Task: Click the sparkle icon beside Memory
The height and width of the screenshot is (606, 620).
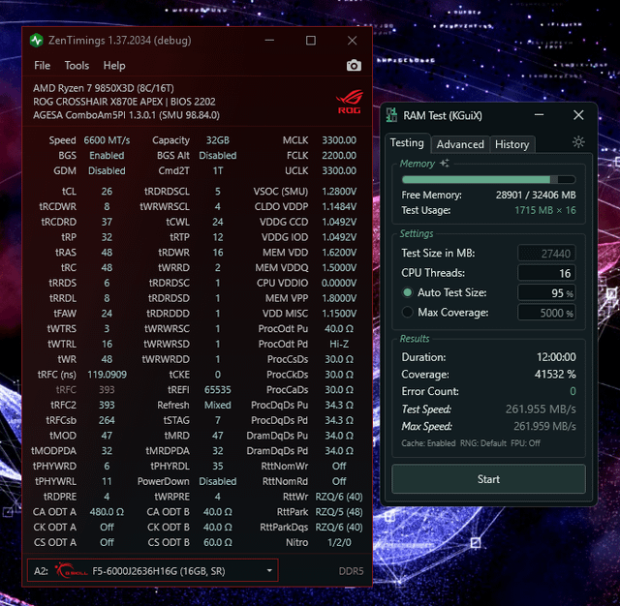Action: (445, 164)
